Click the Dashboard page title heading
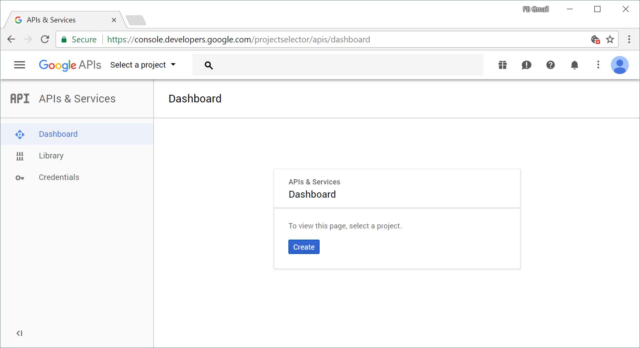Viewport: 640px width, 348px height. pyautogui.click(x=195, y=98)
